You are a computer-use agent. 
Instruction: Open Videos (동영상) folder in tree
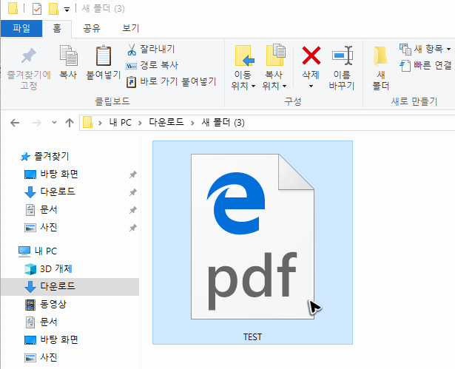[x=46, y=305]
